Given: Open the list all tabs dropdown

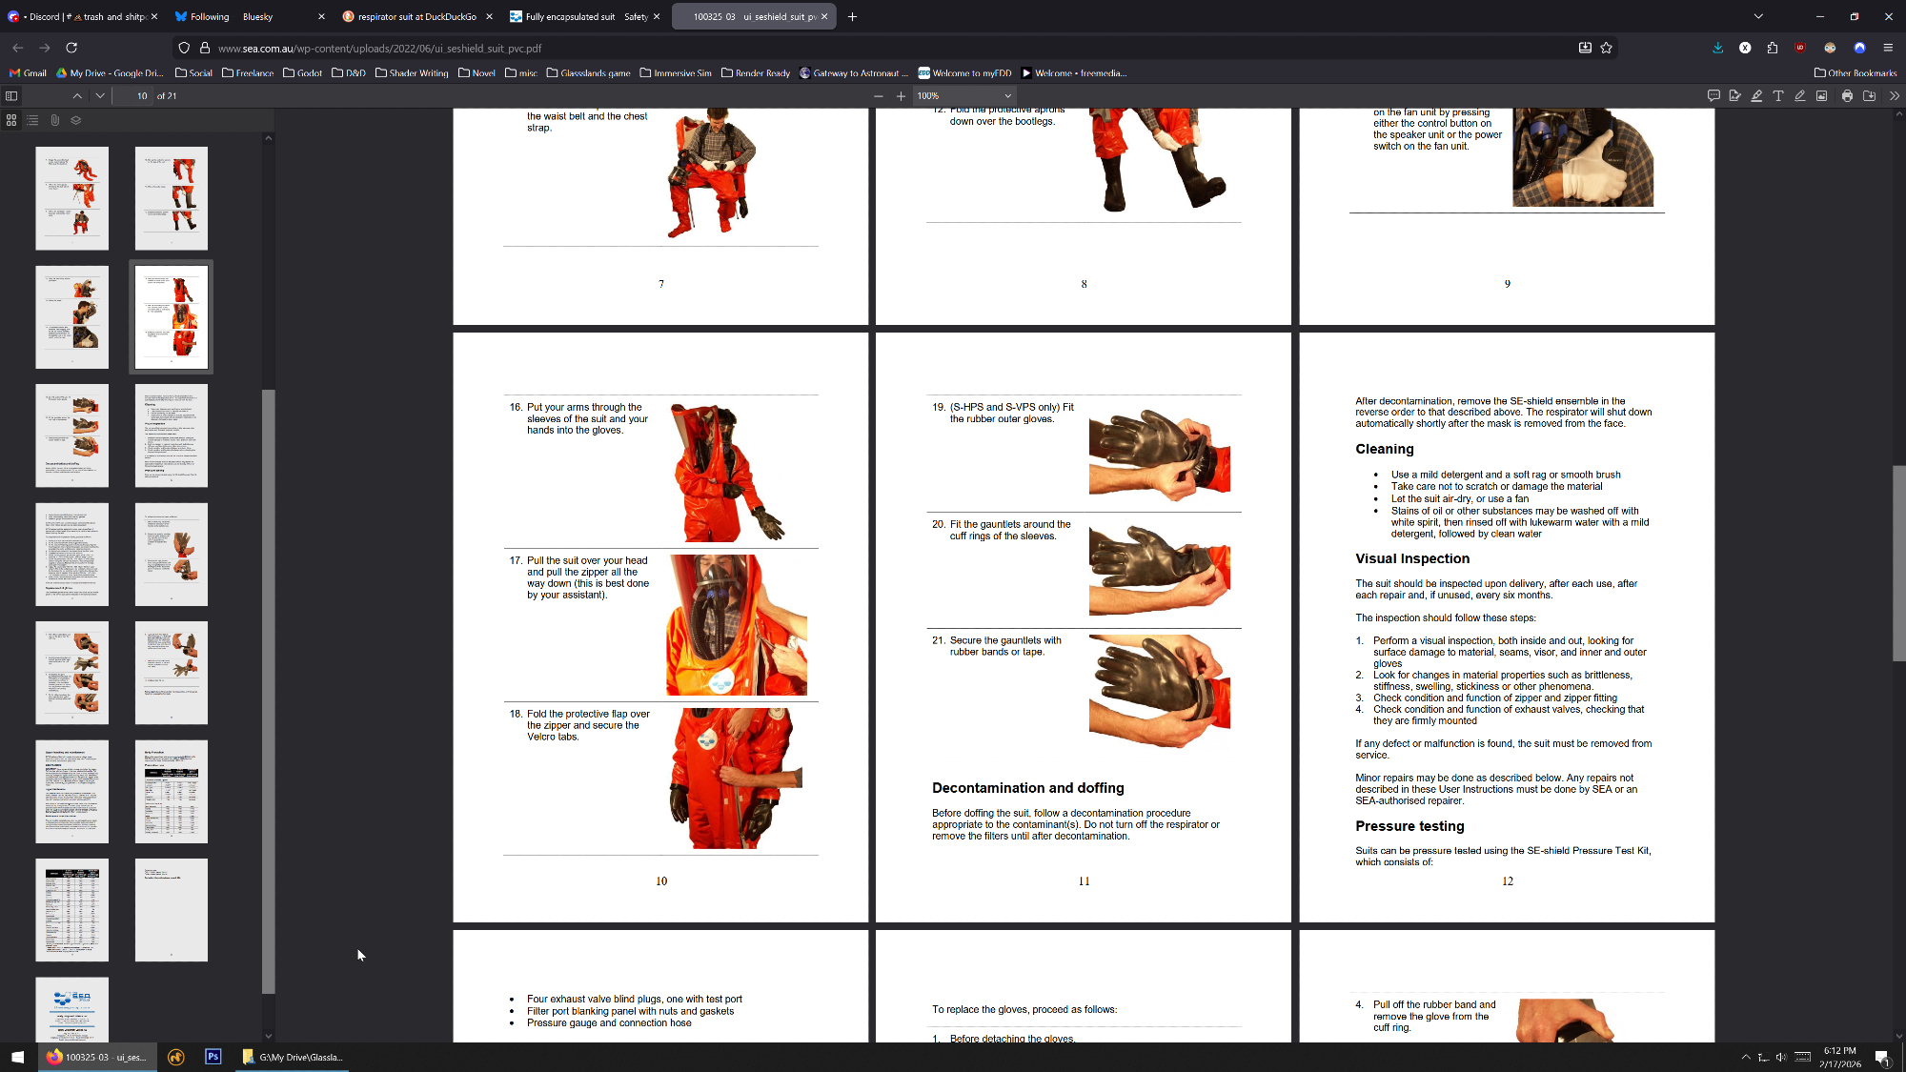Looking at the screenshot, I should tap(1758, 16).
